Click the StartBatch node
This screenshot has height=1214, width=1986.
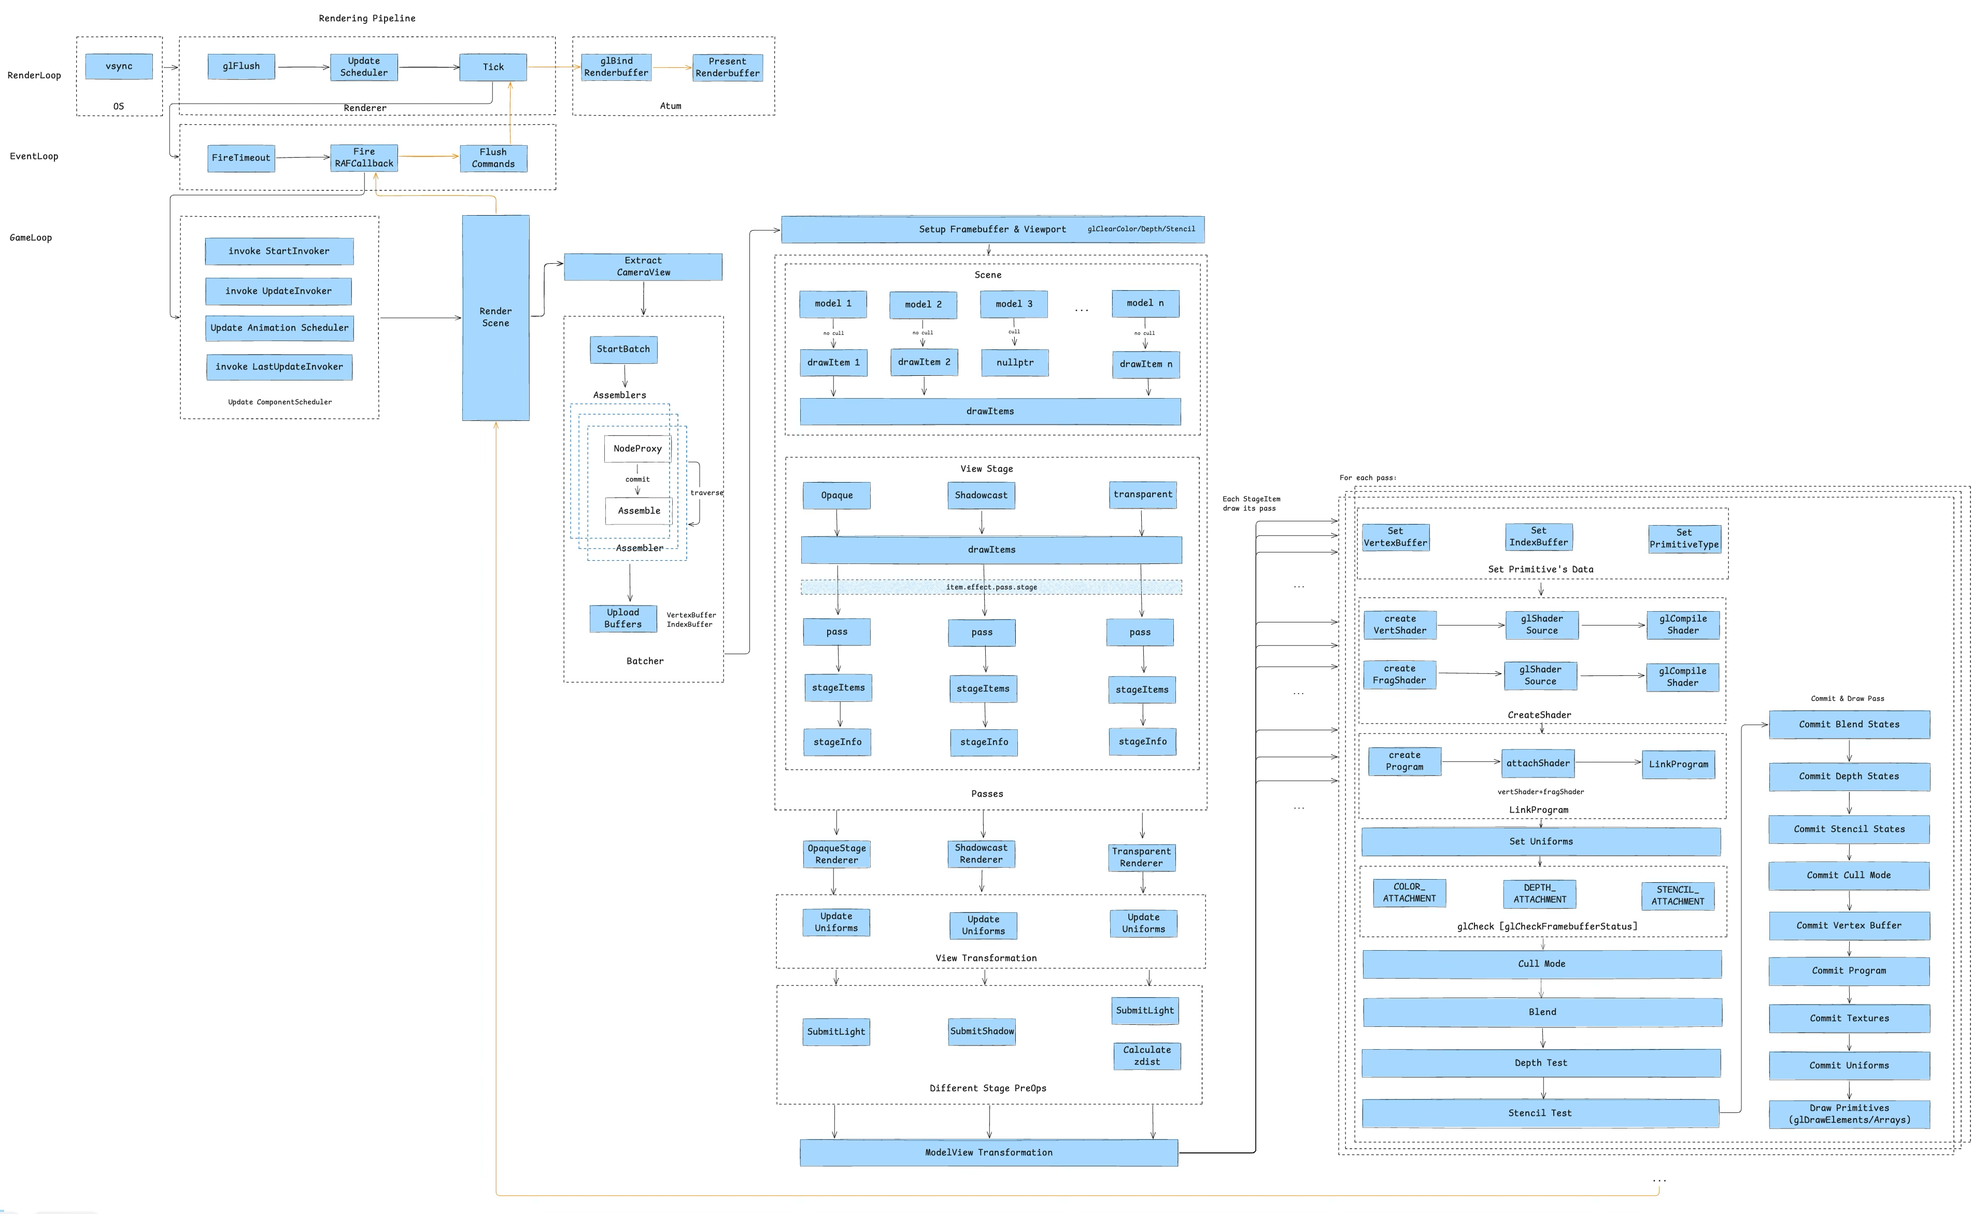pos(623,349)
